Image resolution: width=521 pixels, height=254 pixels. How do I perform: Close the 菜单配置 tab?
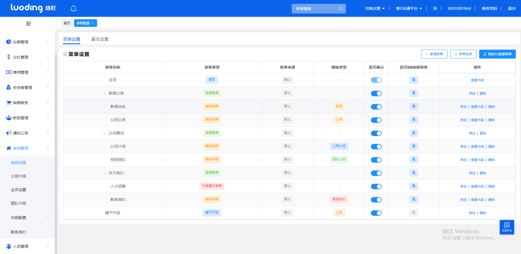click(93, 23)
